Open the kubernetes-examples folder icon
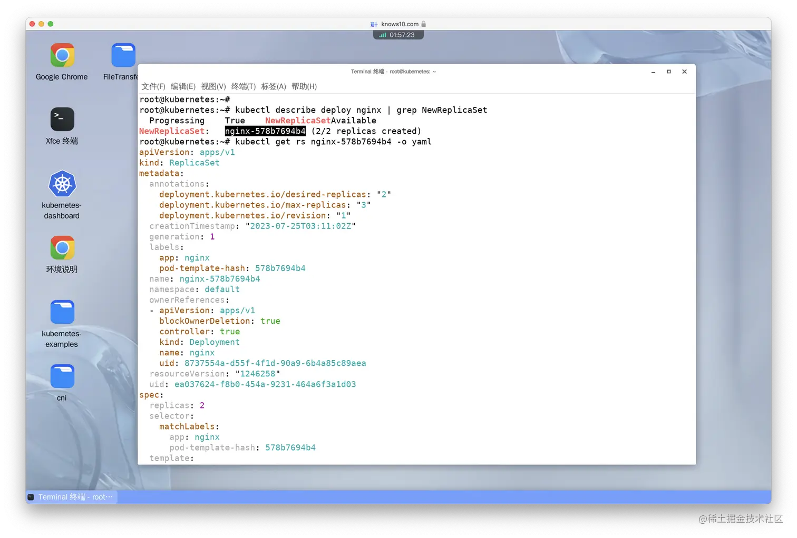797x538 pixels. click(x=62, y=312)
